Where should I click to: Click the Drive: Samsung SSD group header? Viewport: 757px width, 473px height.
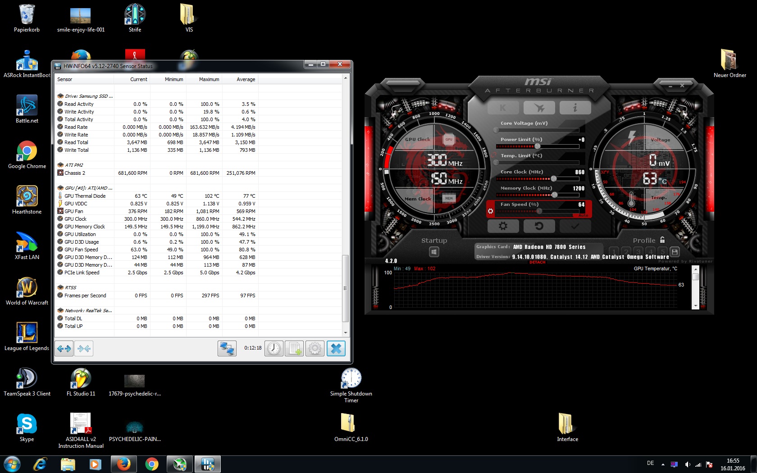click(x=85, y=96)
